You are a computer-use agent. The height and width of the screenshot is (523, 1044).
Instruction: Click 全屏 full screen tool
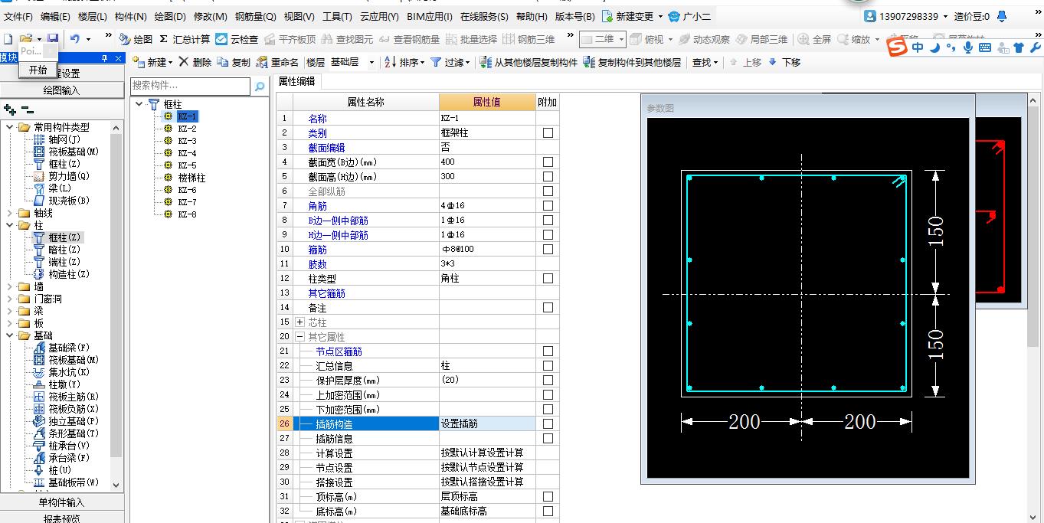pos(815,39)
